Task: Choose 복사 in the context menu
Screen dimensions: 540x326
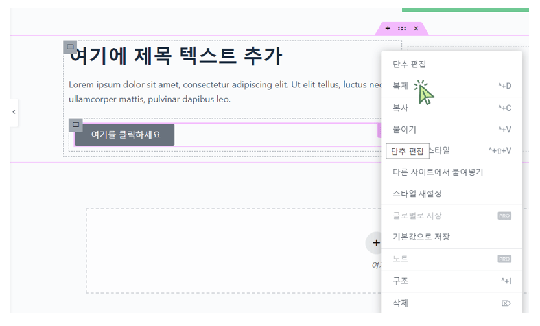Action: point(452,108)
